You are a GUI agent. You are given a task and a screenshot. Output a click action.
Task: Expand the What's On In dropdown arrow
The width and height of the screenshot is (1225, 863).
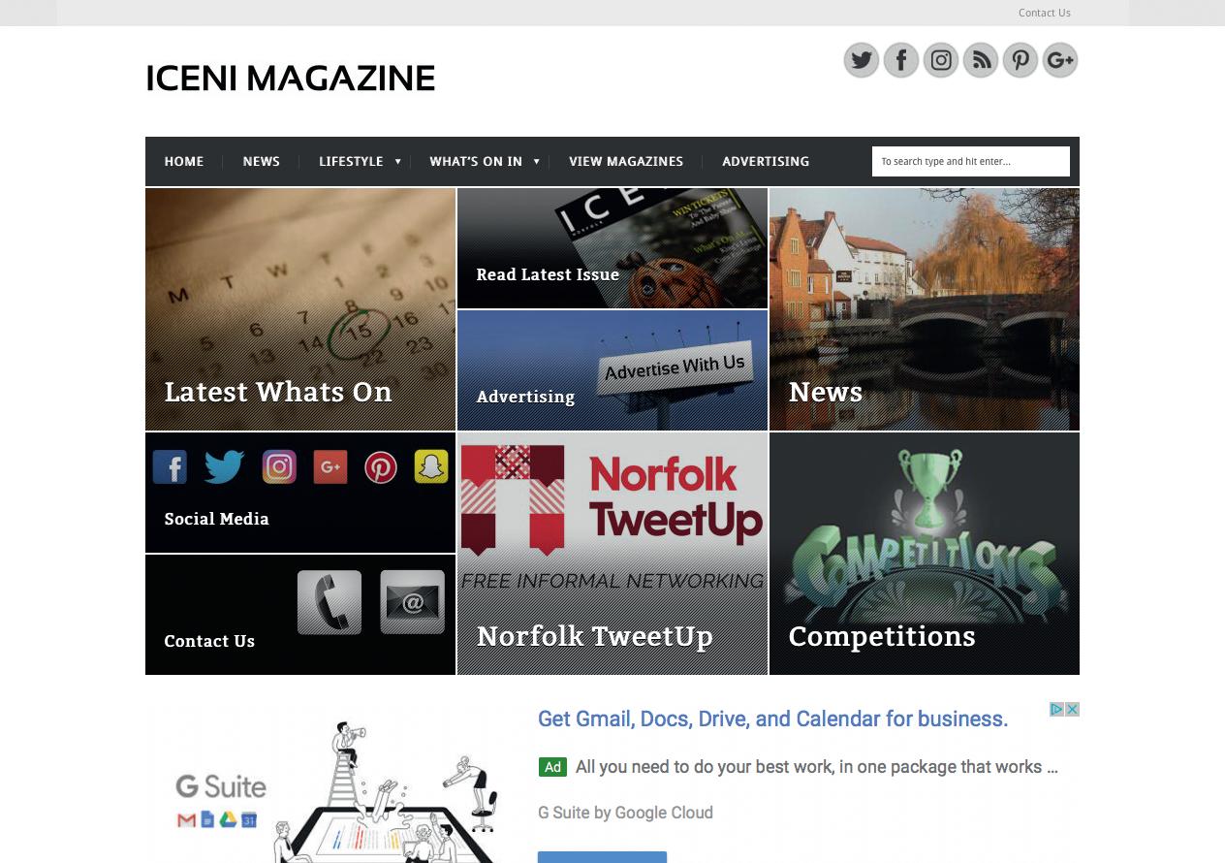coord(536,162)
